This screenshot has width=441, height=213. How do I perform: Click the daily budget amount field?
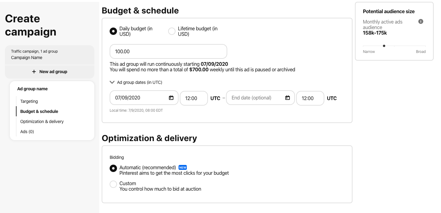[x=168, y=51]
